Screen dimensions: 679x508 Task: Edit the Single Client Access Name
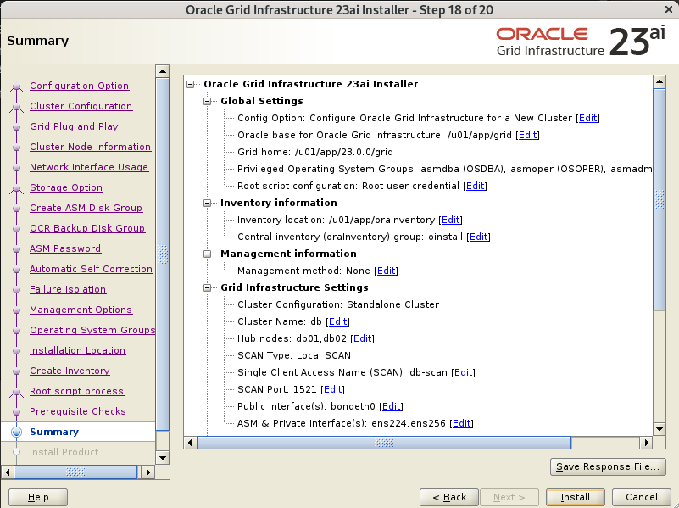[x=464, y=372]
